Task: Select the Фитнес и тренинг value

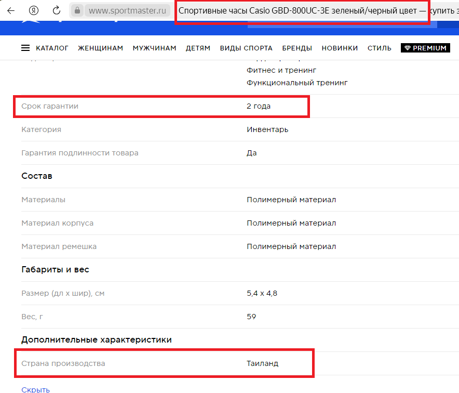Action: [281, 71]
